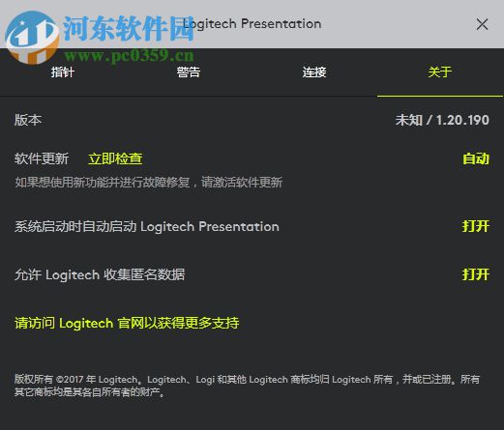Viewport: 504px width, 430px height.
Task: Click the update hint text 如果想使用新功能
Action: [x=149, y=183]
